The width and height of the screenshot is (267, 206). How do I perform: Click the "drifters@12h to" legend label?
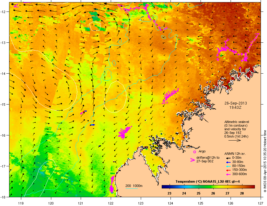[x=208, y=158]
